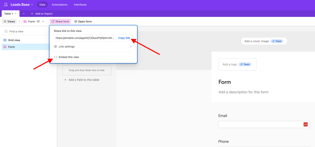The height and width of the screenshot is (147, 315).
Task: Select the Table 1 tab
Action: 10,14
